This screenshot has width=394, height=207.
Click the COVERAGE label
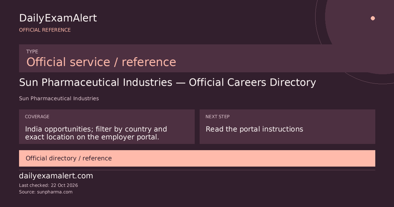click(x=37, y=117)
